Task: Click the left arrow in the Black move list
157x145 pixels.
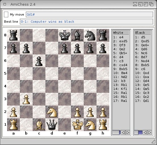Action: [145, 133]
